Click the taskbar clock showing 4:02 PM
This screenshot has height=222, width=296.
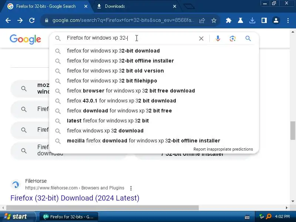pyautogui.click(x=282, y=216)
